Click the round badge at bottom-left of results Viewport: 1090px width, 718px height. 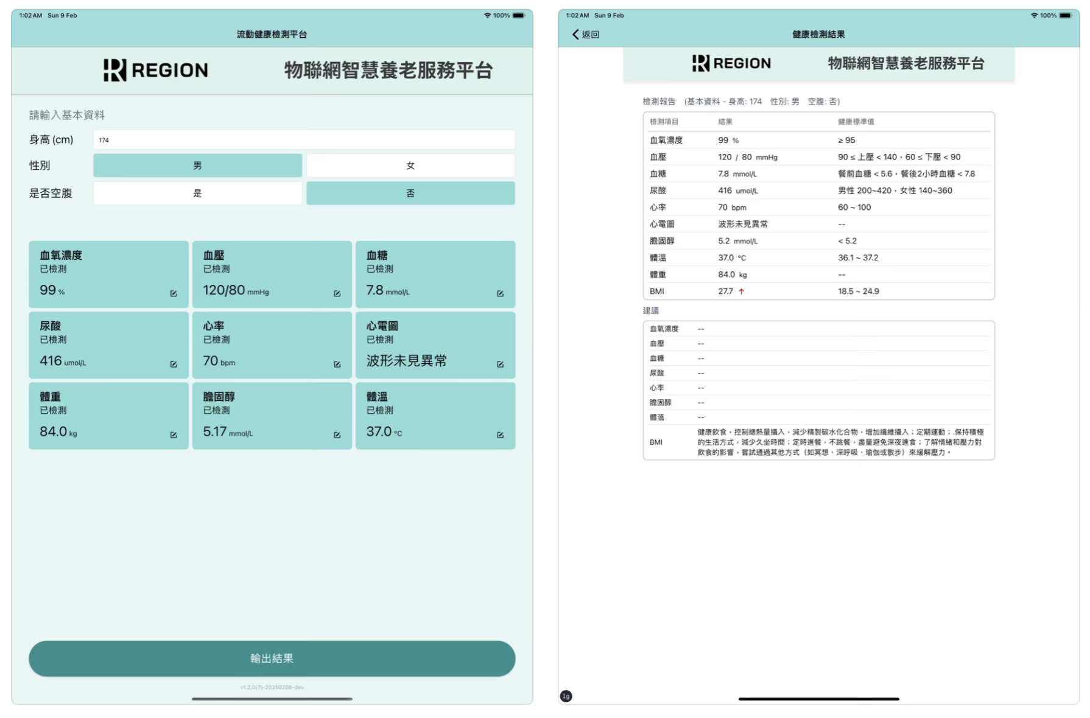pos(566,696)
